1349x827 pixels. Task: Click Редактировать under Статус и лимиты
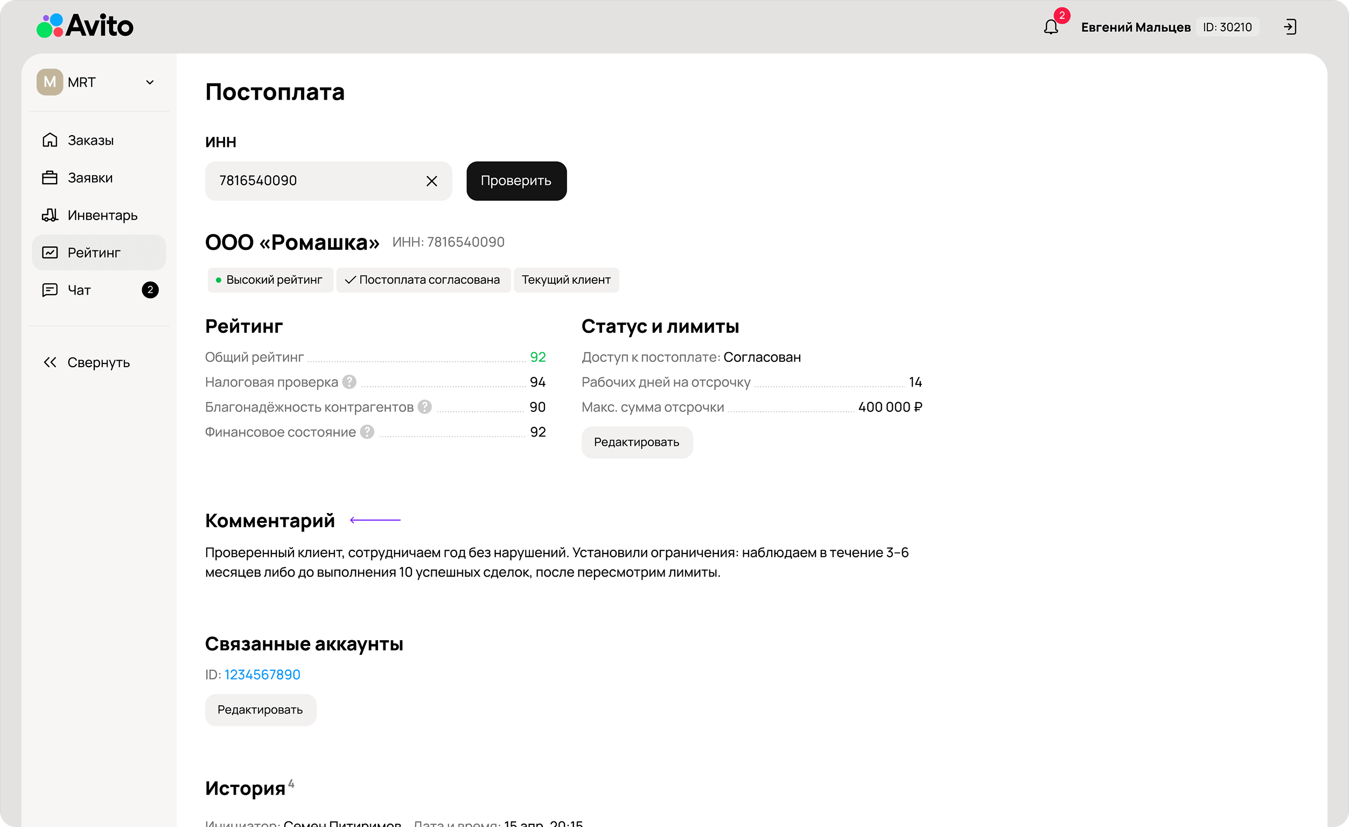click(637, 442)
